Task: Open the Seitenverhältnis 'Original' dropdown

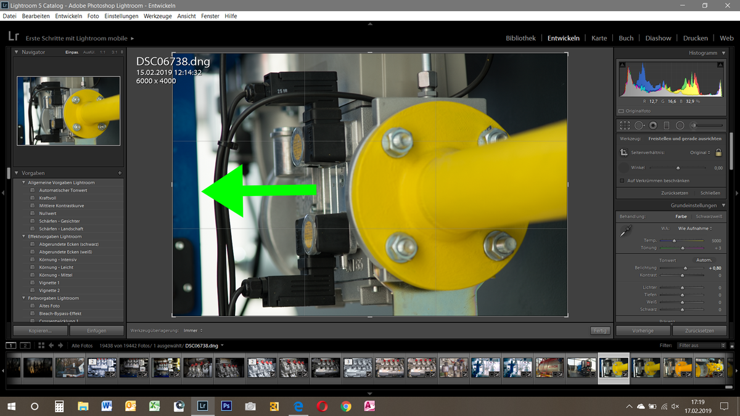Action: pos(700,152)
